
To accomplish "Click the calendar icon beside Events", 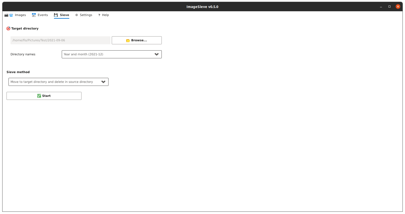I will 34,15.
